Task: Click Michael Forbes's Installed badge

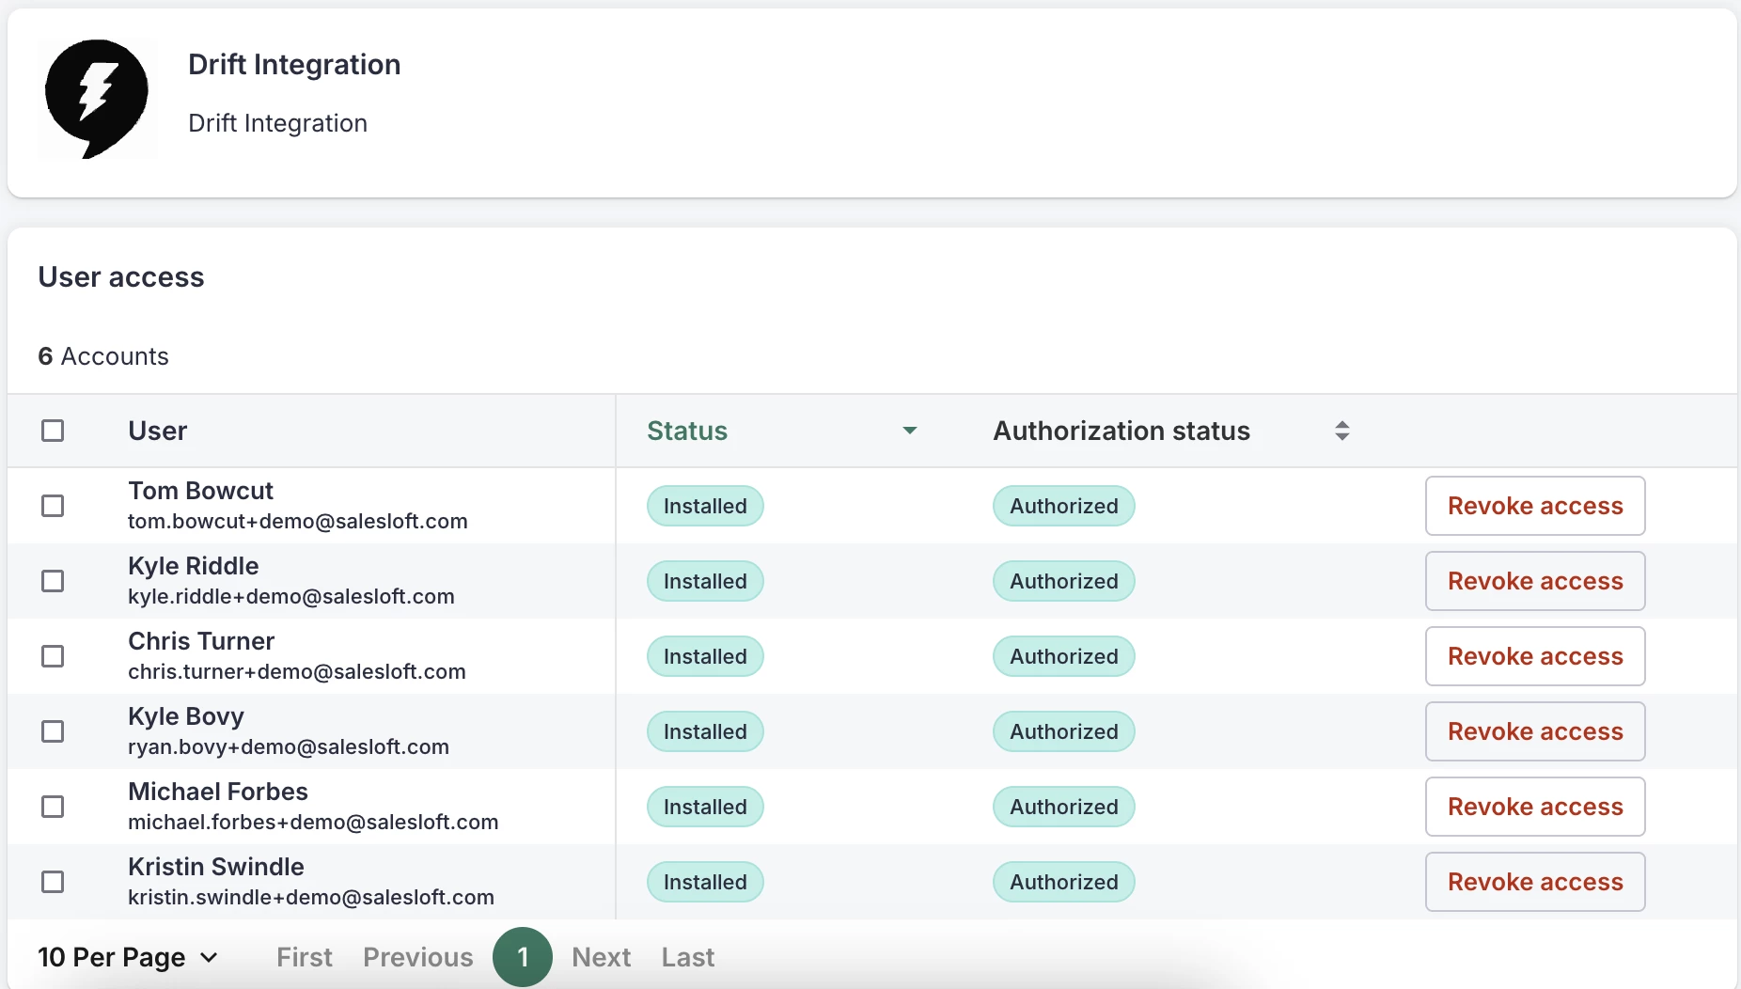Action: click(x=705, y=807)
